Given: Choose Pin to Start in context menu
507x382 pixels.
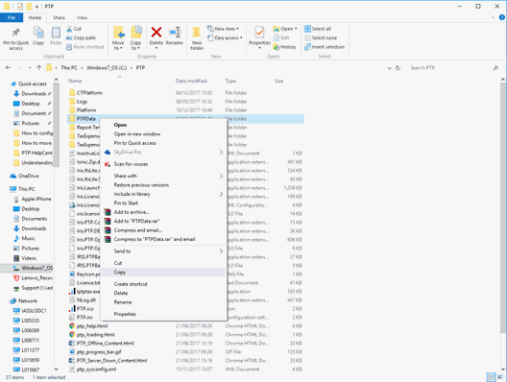Looking at the screenshot, I should [x=162, y=203].
